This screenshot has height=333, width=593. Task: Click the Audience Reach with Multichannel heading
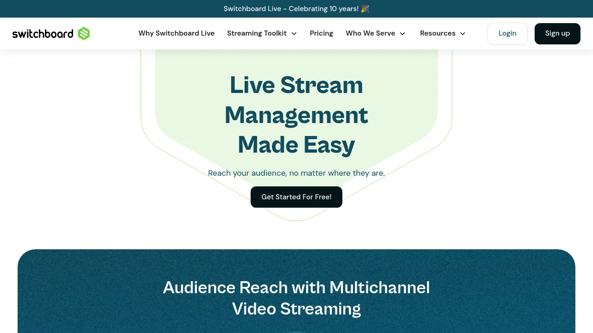[x=296, y=298]
